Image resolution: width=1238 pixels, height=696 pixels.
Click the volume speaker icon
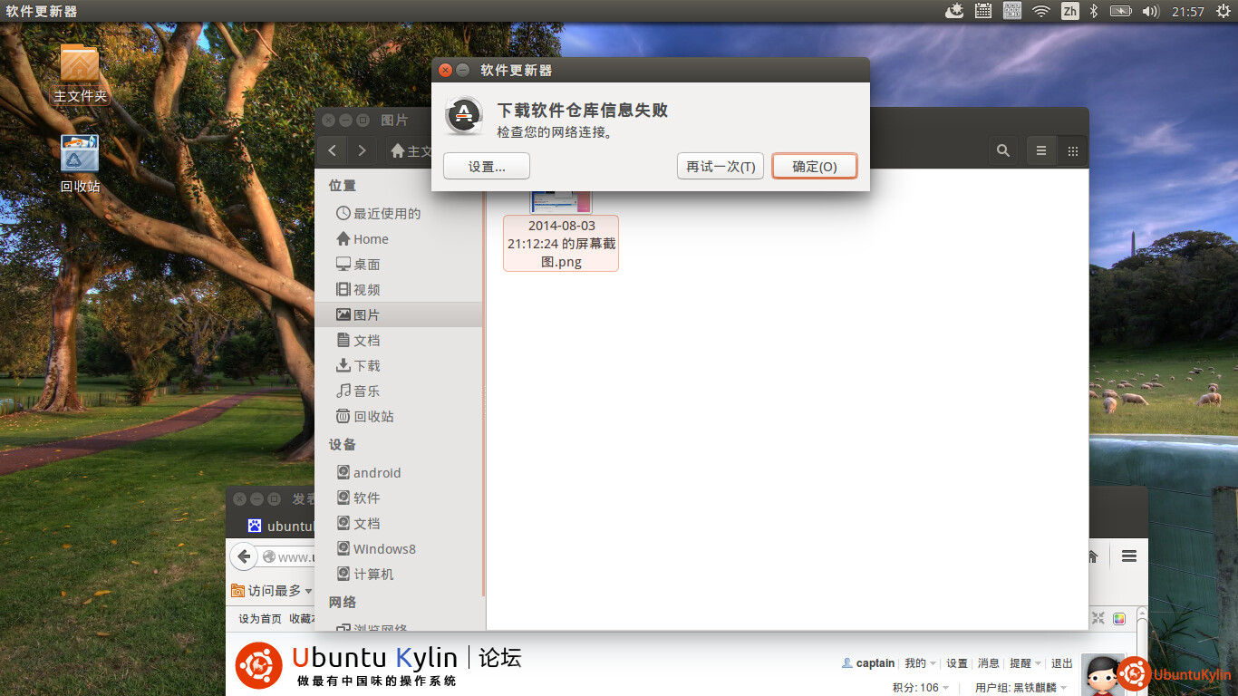tap(1151, 11)
